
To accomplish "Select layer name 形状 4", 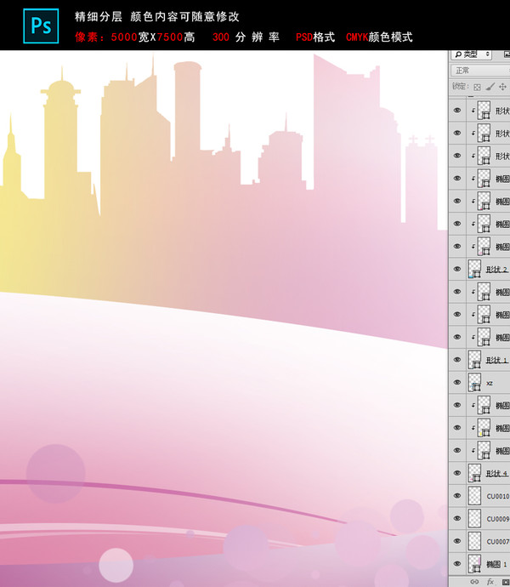I will point(497,474).
